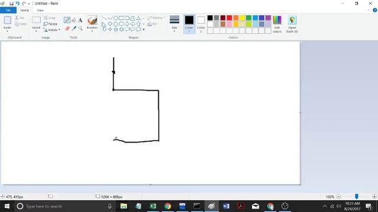Click the Windows Start button
Viewport: 378px width, 212px height.
[6, 206]
